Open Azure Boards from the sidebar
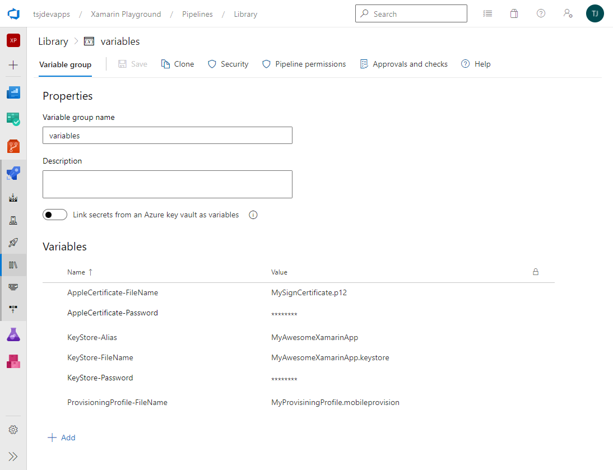Viewport: 613px width, 470px height. [x=13, y=119]
